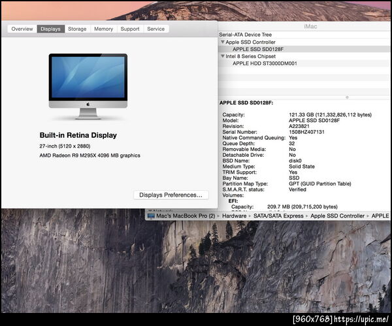Click the Capacity value 121.33 GB
Screen dimensions: 392x326
coord(330,115)
